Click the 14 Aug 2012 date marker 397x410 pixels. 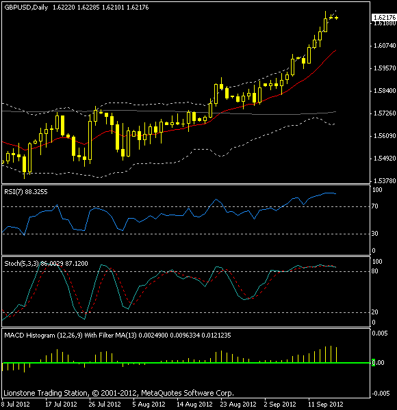pyautogui.click(x=194, y=405)
